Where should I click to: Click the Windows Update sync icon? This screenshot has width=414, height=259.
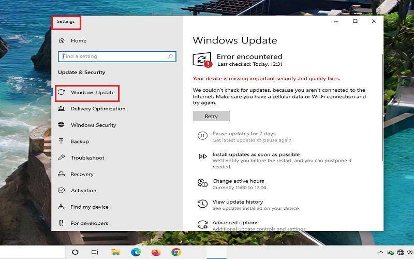pyautogui.click(x=61, y=92)
